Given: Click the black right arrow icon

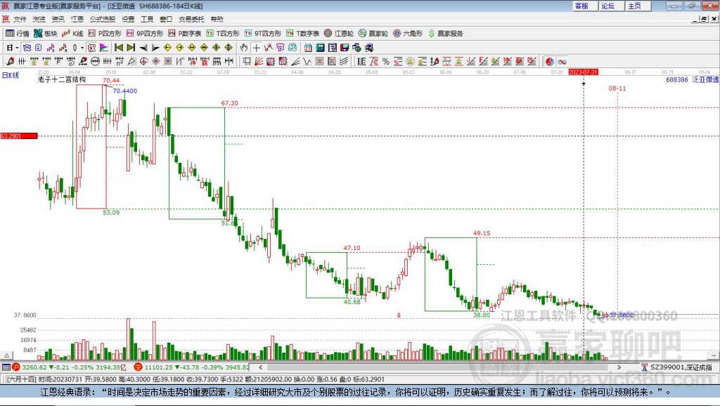Looking at the screenshot, I should click(155, 48).
